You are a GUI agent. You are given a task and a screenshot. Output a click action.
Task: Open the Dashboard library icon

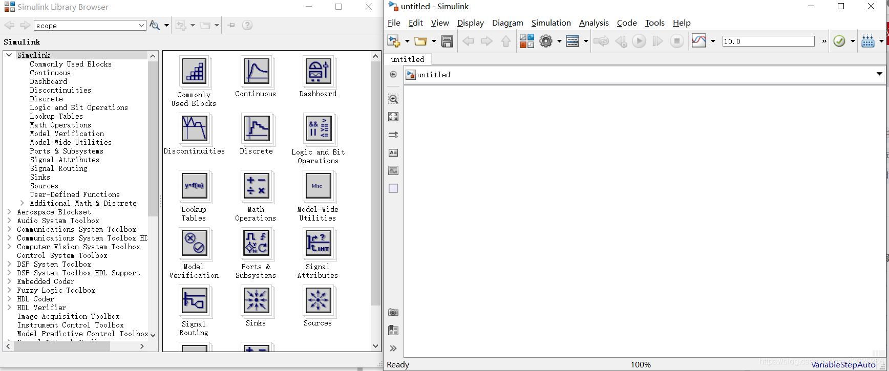tap(318, 72)
